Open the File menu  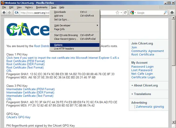pyautogui.click(x=4, y=7)
